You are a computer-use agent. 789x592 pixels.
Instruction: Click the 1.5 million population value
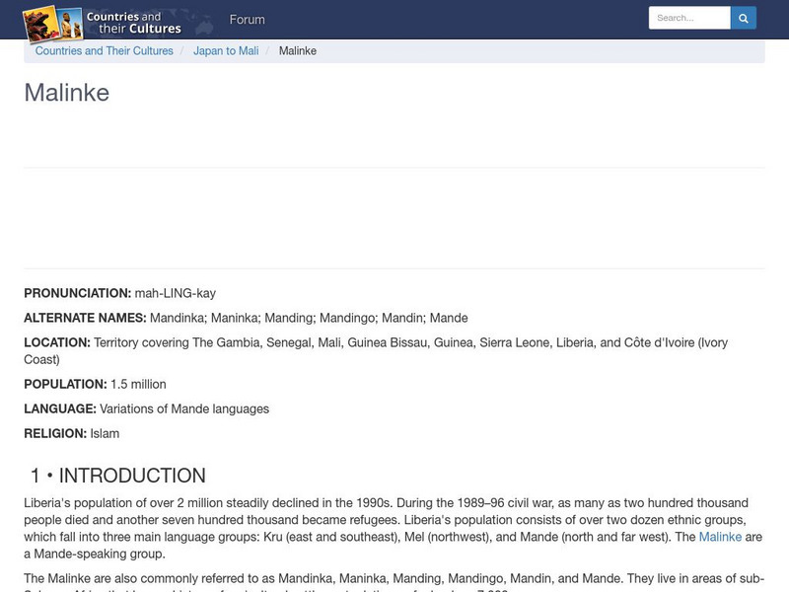pos(138,384)
